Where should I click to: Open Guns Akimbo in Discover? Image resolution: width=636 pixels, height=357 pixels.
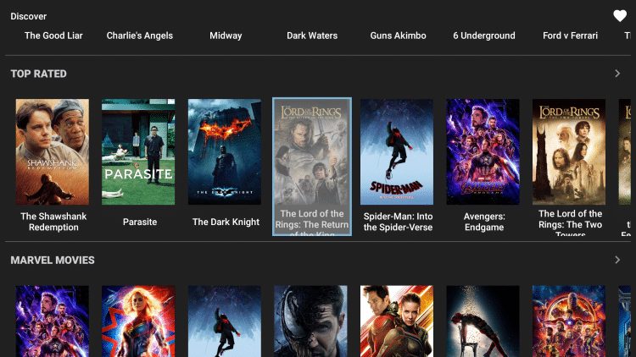[398, 36]
